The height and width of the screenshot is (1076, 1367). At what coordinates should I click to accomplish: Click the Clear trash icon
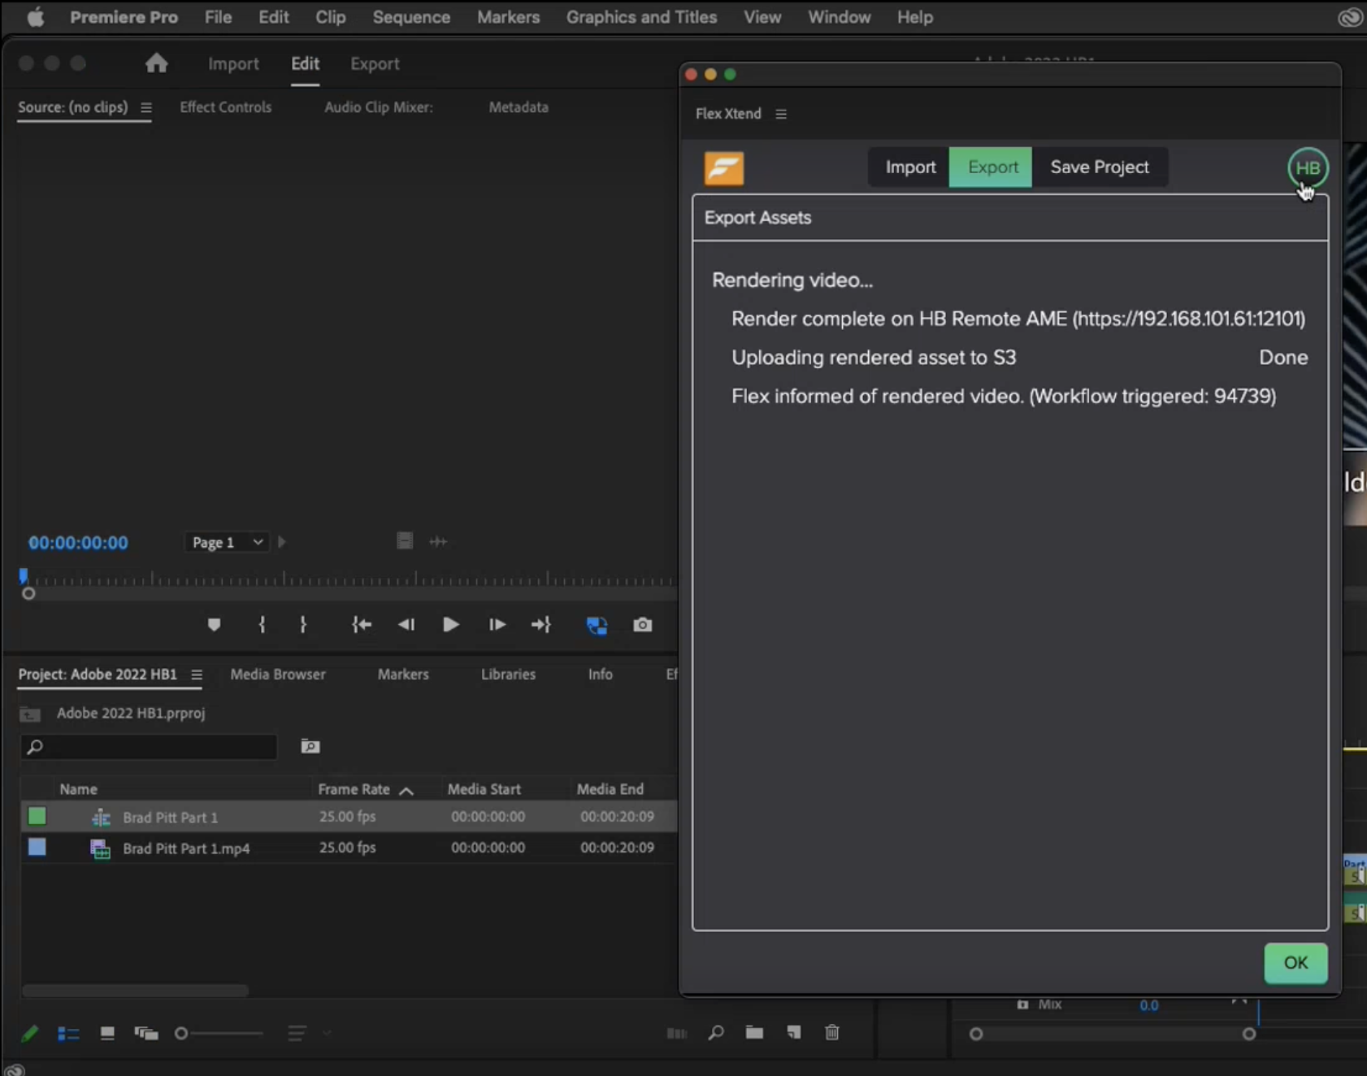point(832,1032)
